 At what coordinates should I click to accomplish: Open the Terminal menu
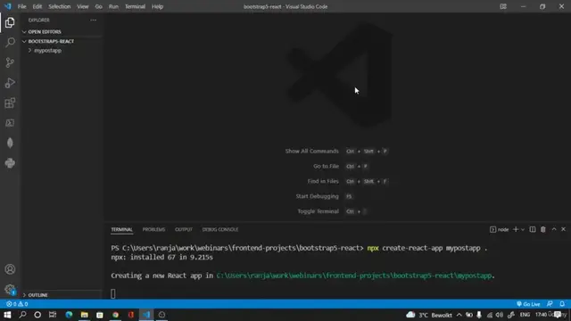[x=135, y=6]
